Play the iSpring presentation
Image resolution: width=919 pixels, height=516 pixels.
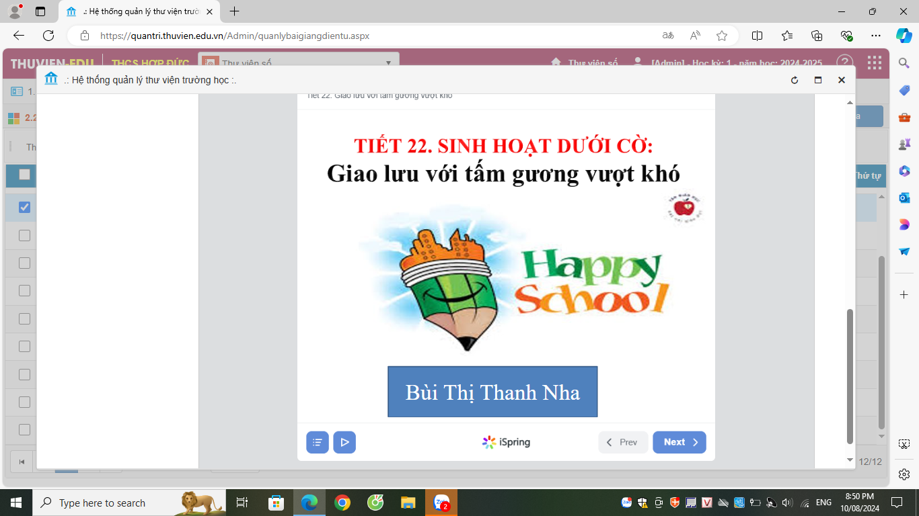[x=344, y=442]
